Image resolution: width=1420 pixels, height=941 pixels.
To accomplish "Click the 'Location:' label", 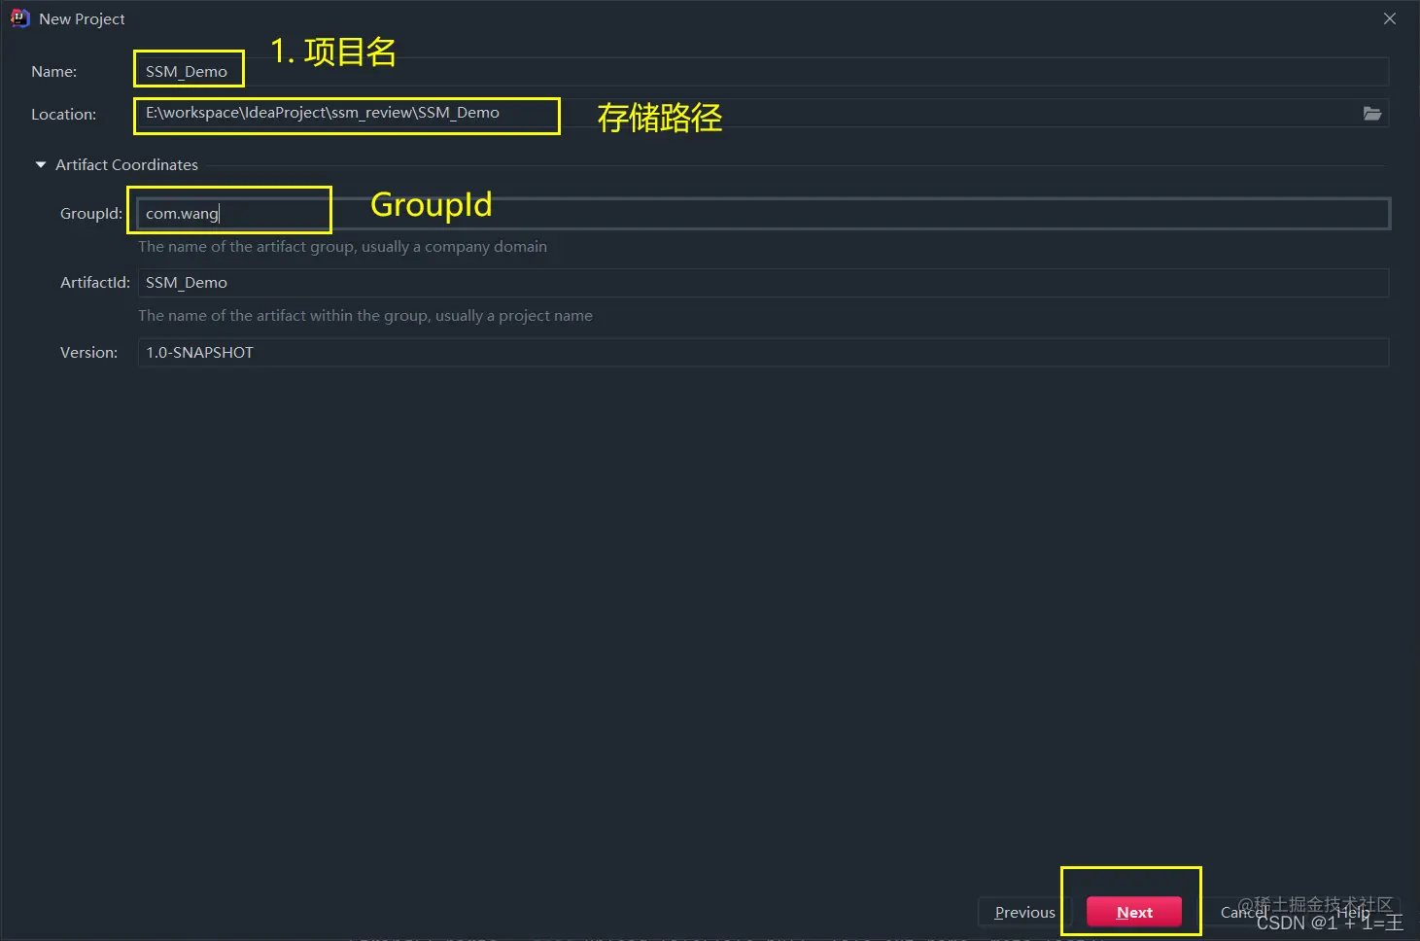I will click(63, 115).
